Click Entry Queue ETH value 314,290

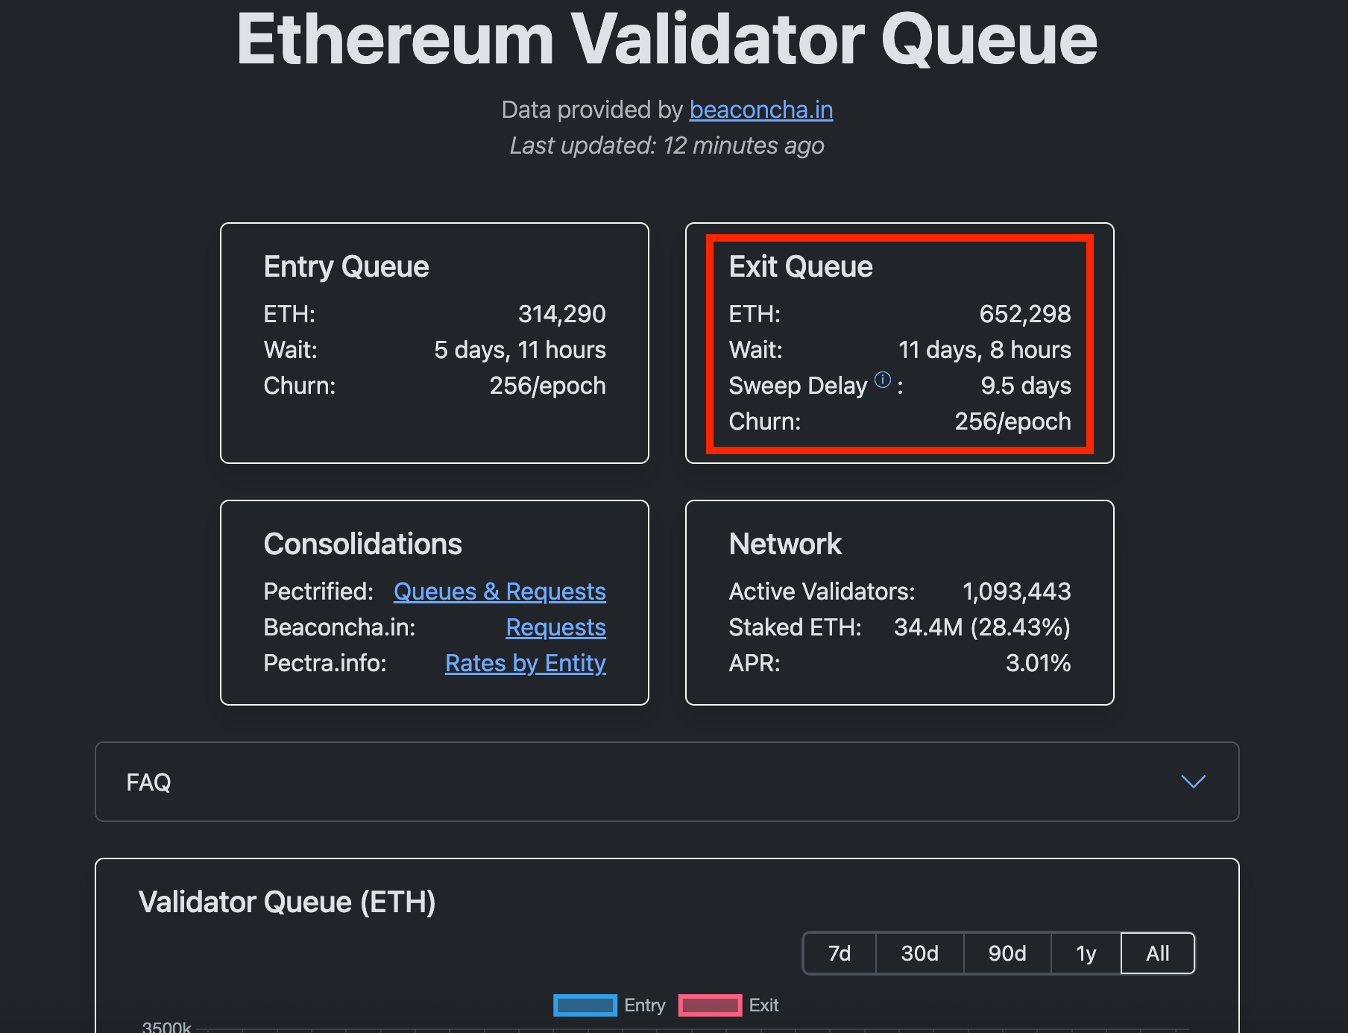click(562, 314)
